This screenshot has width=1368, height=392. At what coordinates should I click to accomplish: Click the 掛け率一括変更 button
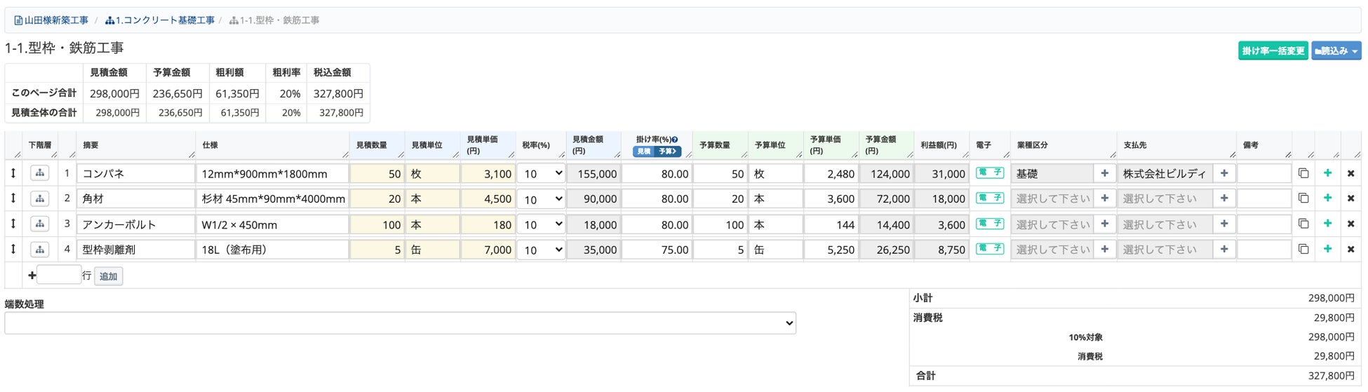pyautogui.click(x=1273, y=50)
